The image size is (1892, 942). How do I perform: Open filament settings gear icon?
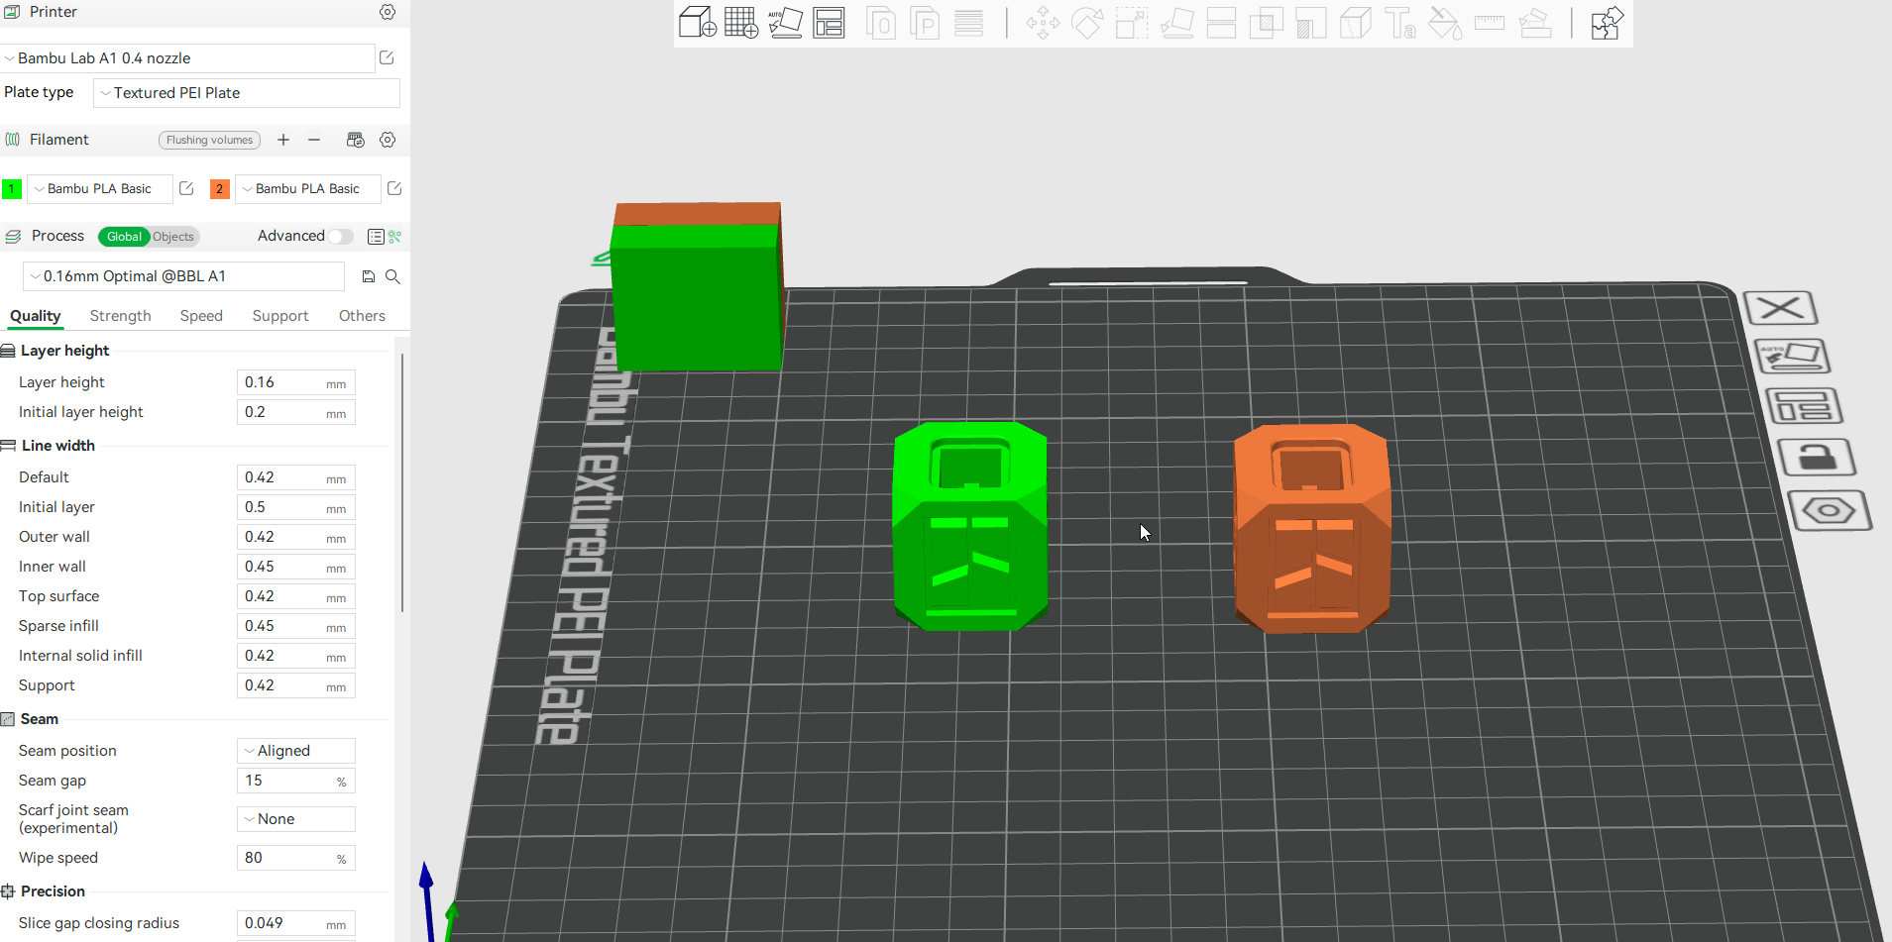(x=388, y=140)
